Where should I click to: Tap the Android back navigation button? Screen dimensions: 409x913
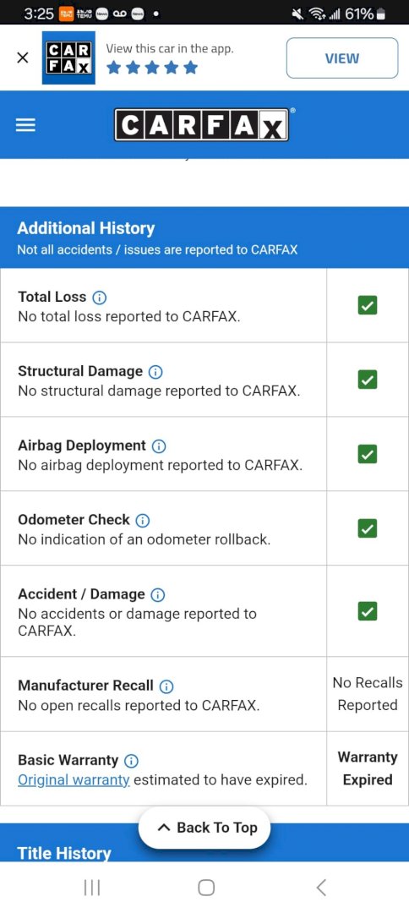[x=320, y=888]
